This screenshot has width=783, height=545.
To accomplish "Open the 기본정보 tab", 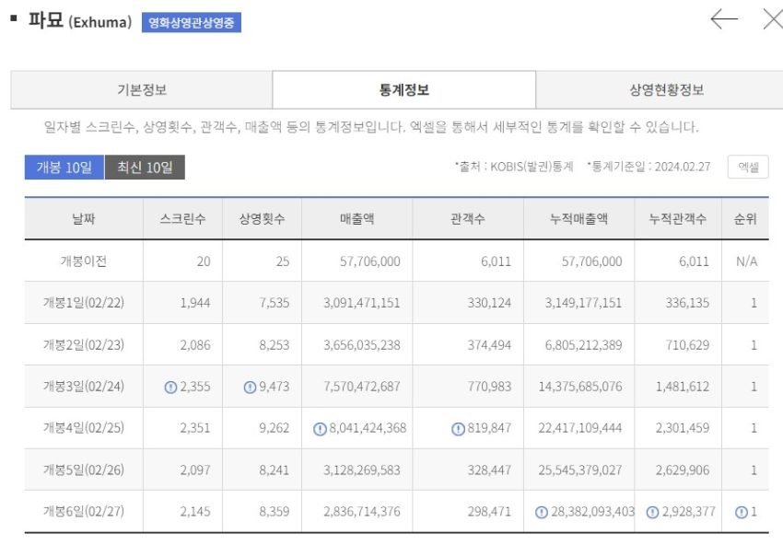I will 142,90.
